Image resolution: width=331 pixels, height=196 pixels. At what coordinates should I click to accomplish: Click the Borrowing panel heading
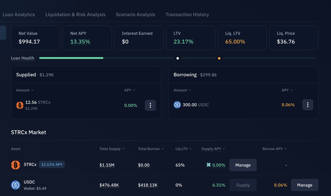click(185, 75)
